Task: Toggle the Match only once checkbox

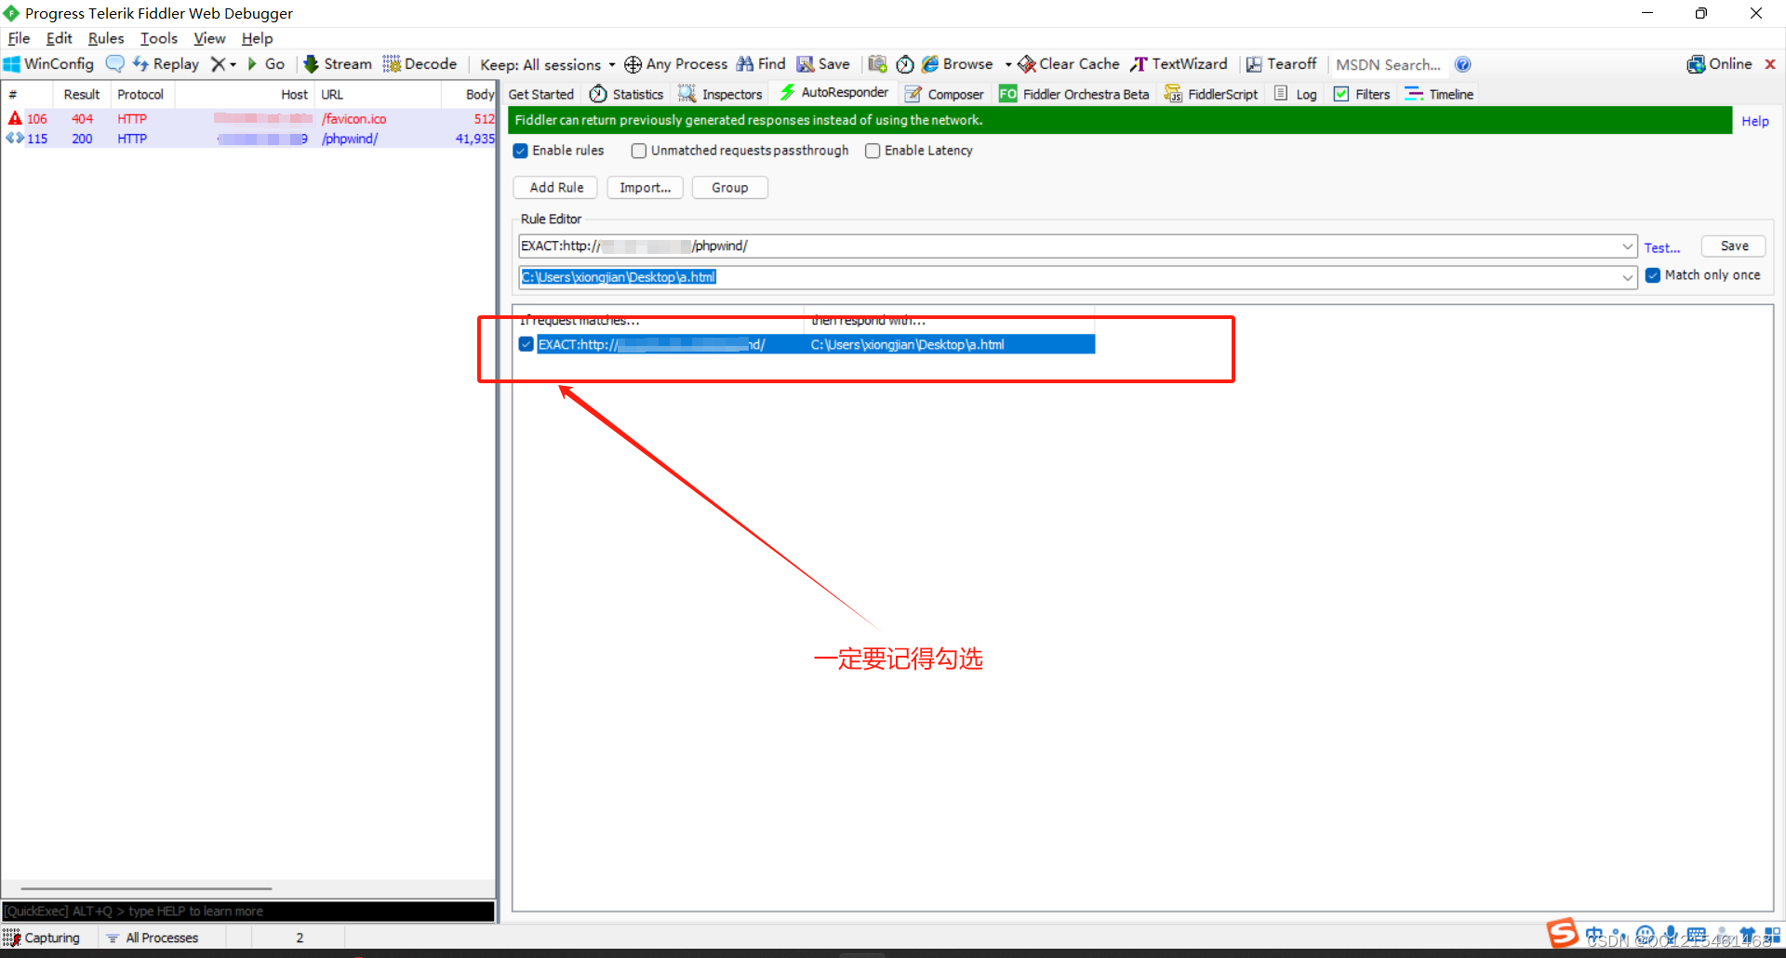Action: coord(1653,275)
